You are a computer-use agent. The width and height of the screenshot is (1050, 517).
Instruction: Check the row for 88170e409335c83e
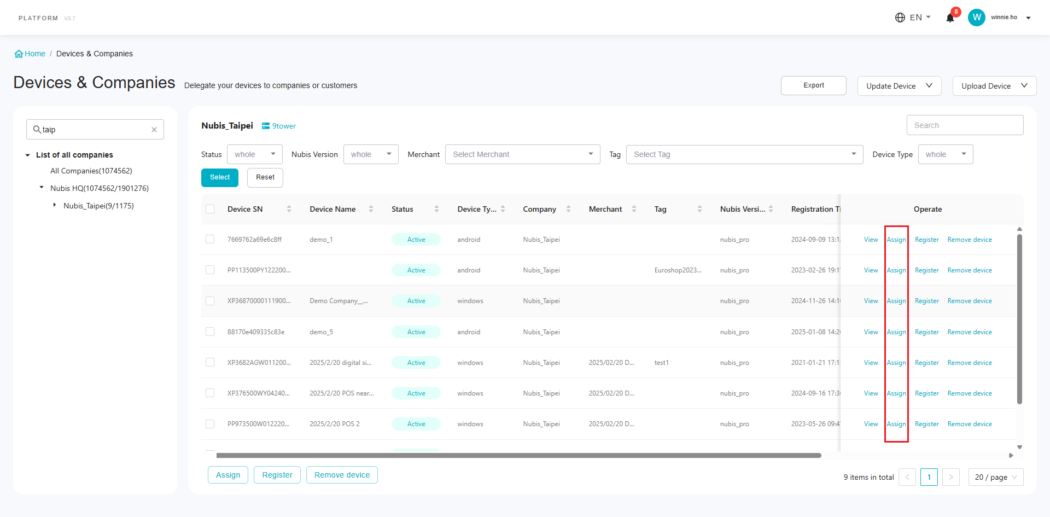(x=210, y=332)
